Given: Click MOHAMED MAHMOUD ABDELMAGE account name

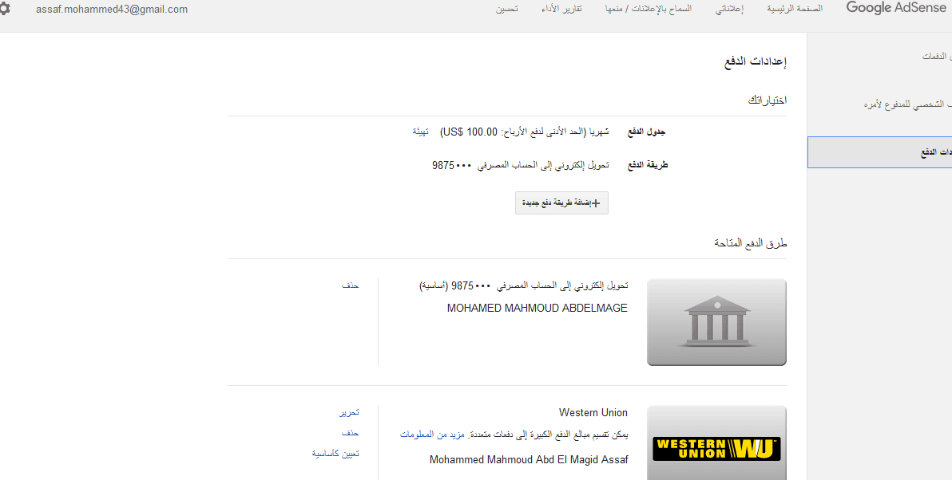Looking at the screenshot, I should pyautogui.click(x=537, y=308).
